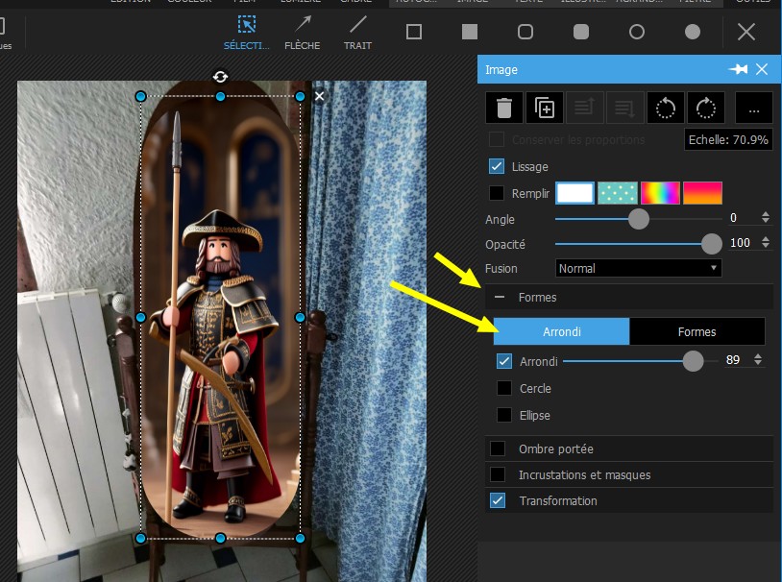Increase Arrondi with the up arrow
782x582 pixels.
tap(758, 356)
